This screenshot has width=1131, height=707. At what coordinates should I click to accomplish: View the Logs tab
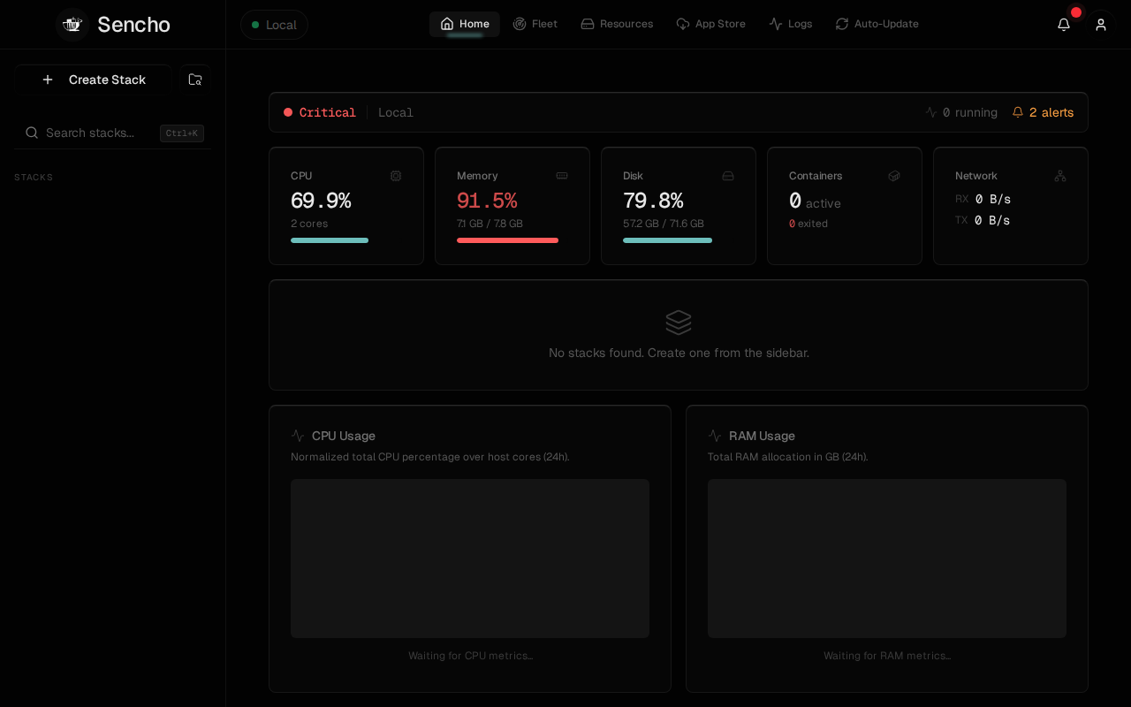pos(791,24)
